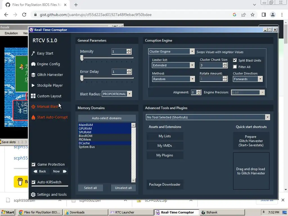The height and width of the screenshot is (216, 288).
Task: Switch to RTC Launcher taskbar item
Action: pyautogui.click(x=131, y=212)
